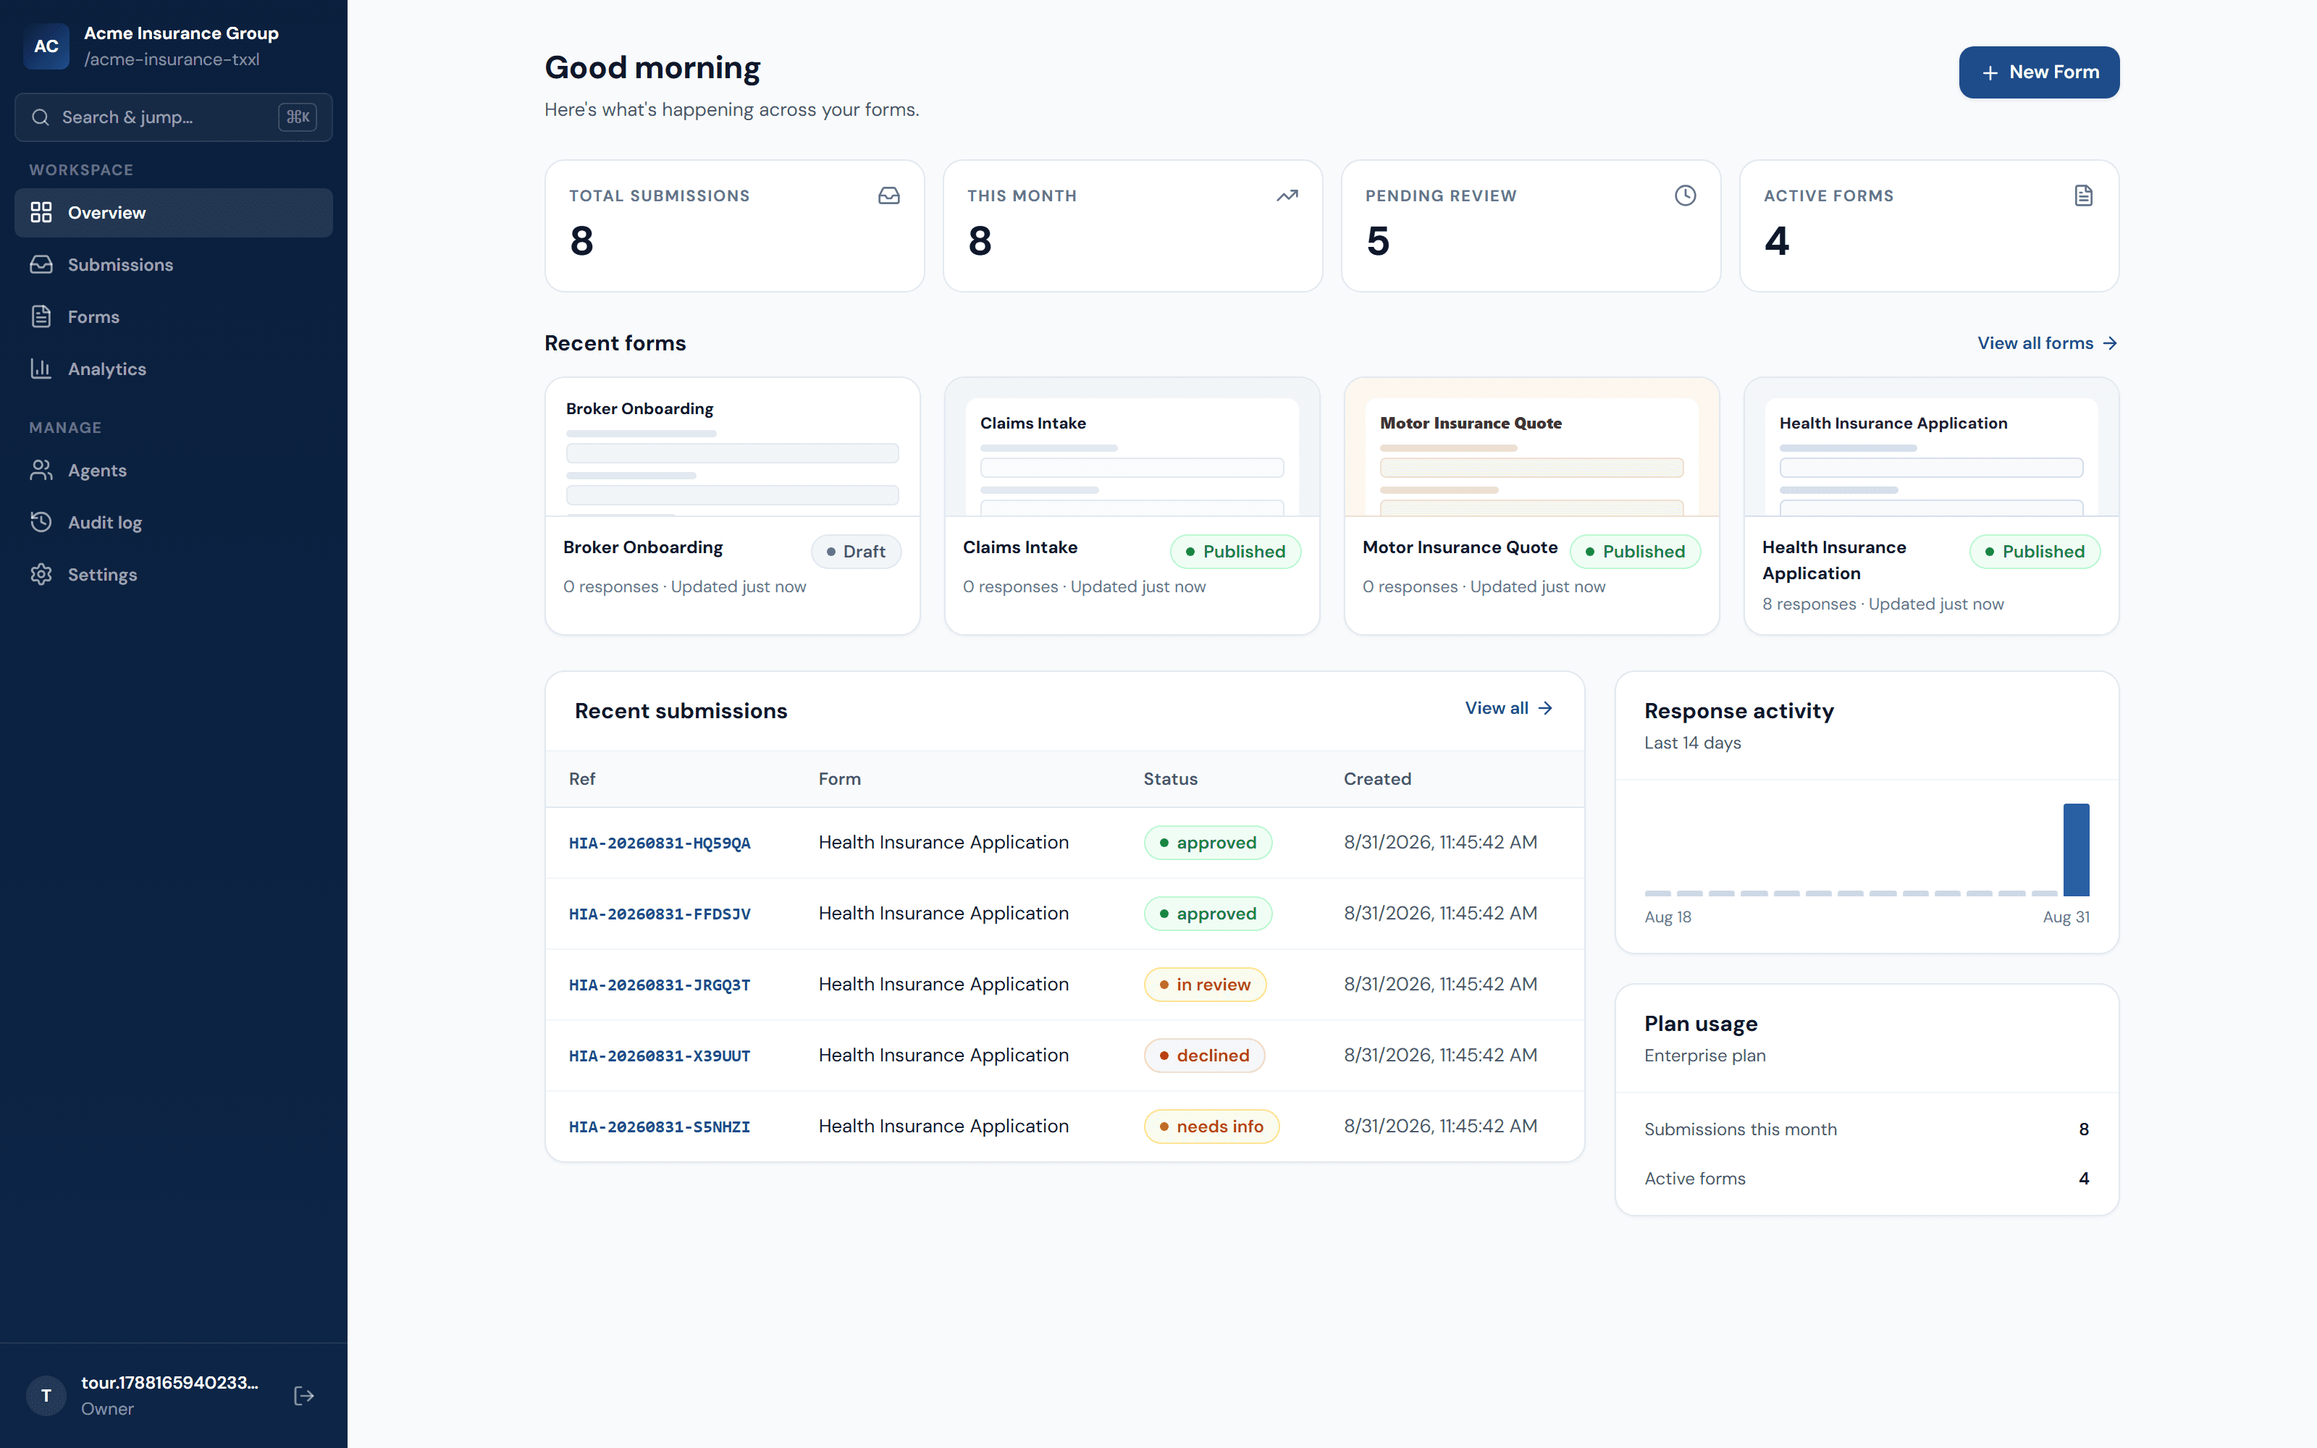Click the tour user name in sidebar
2317x1448 pixels.
click(169, 1383)
